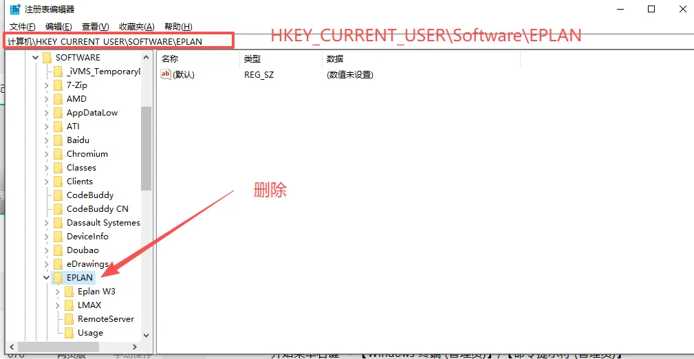Select the CodeBuddy folder icon
Viewport: 694px width, 359px height.
click(58, 195)
